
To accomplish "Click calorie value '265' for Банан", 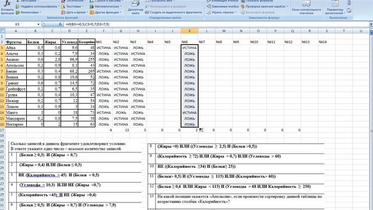I will point(87,71).
